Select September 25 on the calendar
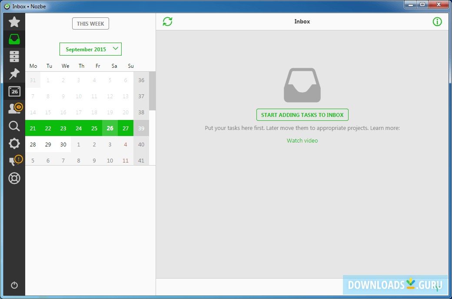The height and width of the screenshot is (299, 452). point(94,128)
